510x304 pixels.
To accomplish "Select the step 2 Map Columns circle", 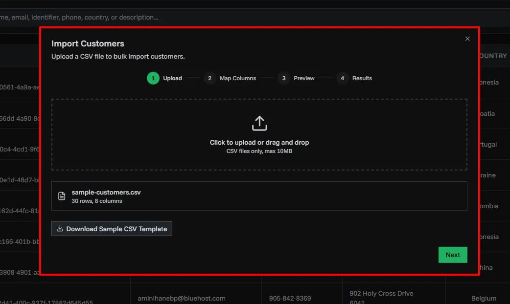I will [209, 78].
